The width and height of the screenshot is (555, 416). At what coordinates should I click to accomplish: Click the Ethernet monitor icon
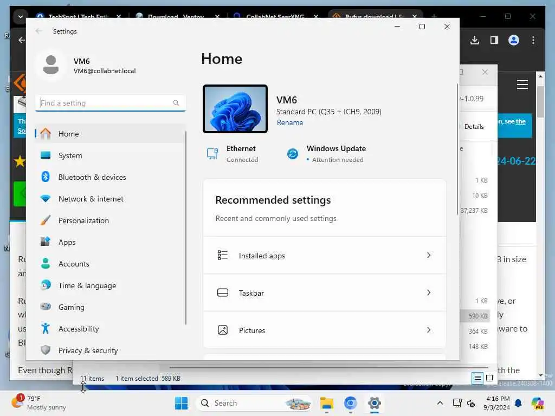point(212,154)
